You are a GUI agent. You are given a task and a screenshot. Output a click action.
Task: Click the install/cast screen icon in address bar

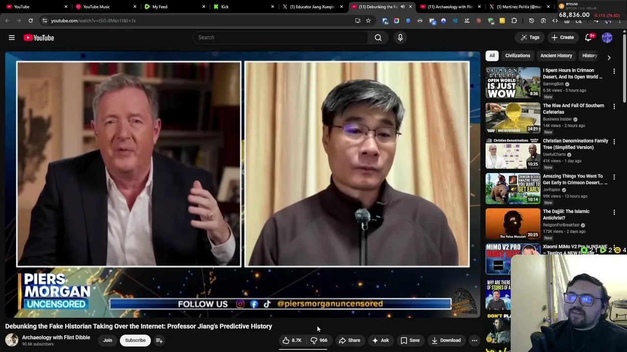pyautogui.click(x=358, y=21)
